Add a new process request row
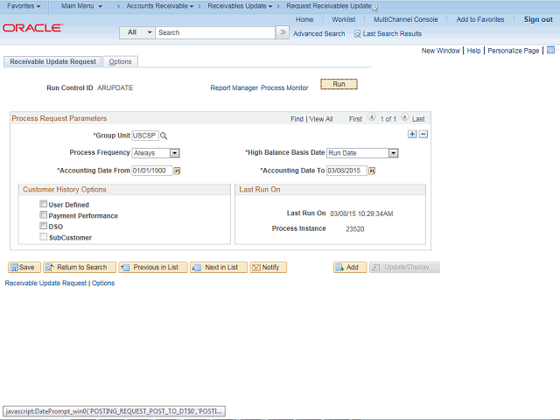Image resolution: width=560 pixels, height=420 pixels. (412, 134)
